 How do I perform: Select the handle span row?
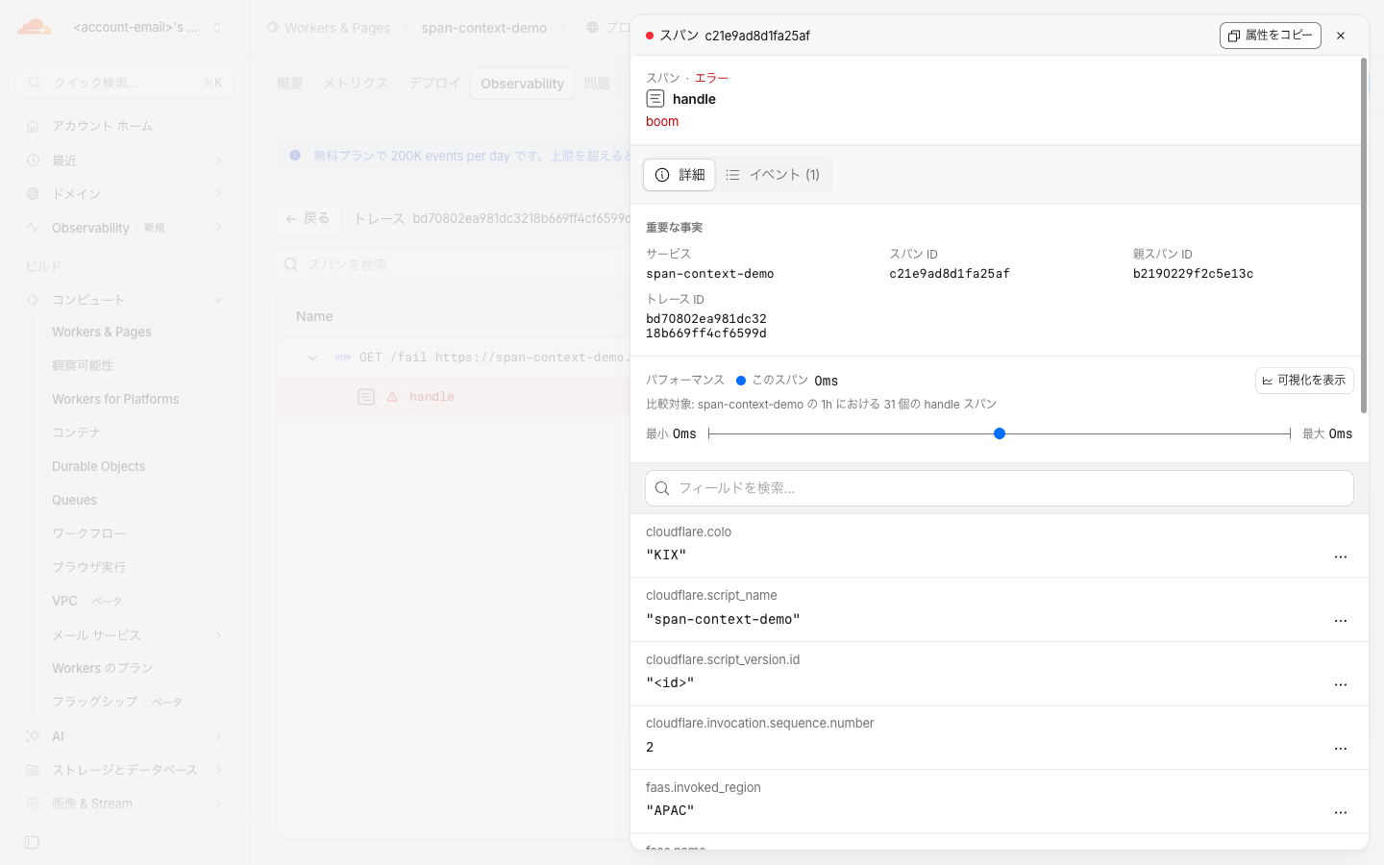[453, 397]
